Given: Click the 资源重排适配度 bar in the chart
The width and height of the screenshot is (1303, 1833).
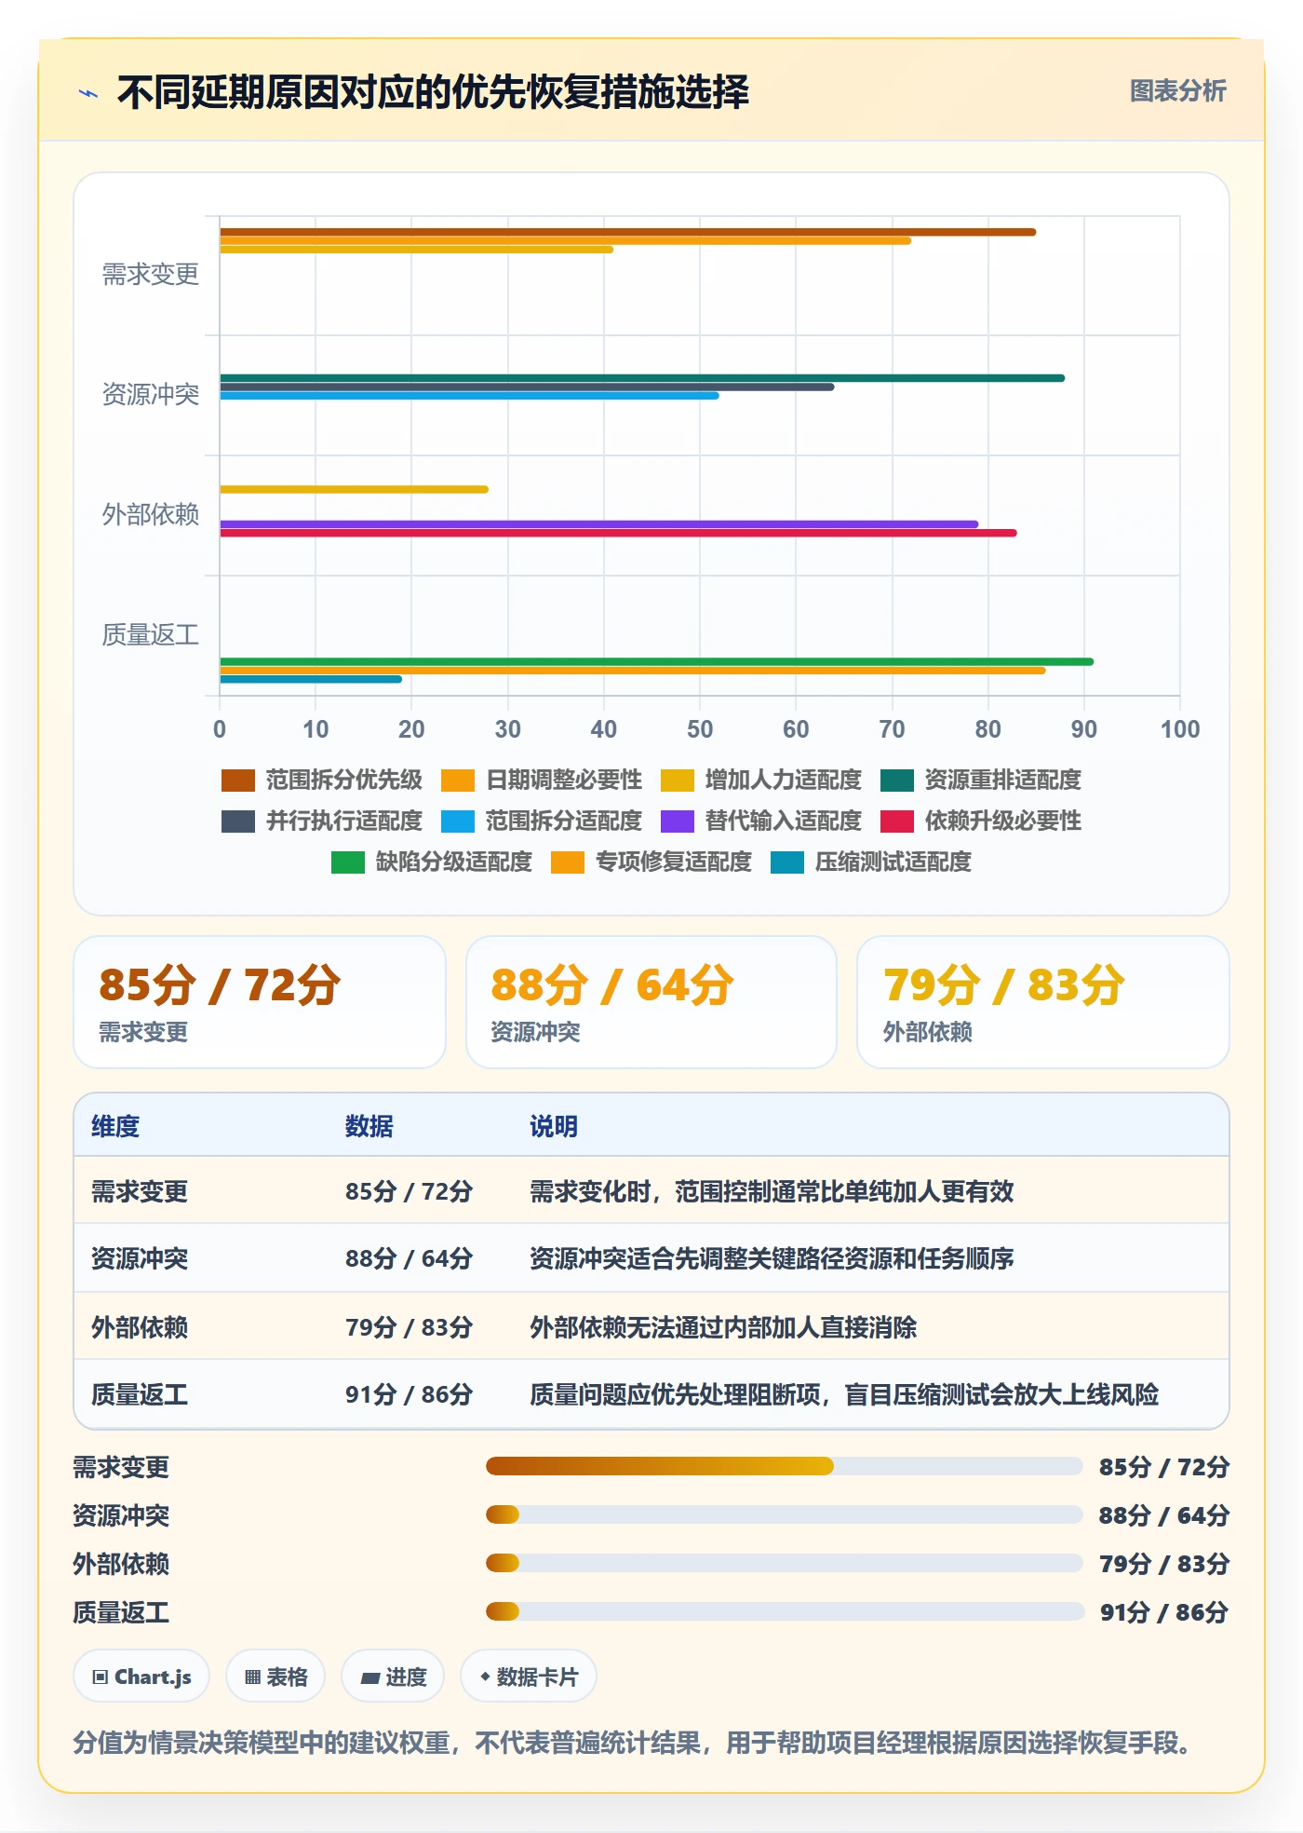Looking at the screenshot, I should point(642,378).
